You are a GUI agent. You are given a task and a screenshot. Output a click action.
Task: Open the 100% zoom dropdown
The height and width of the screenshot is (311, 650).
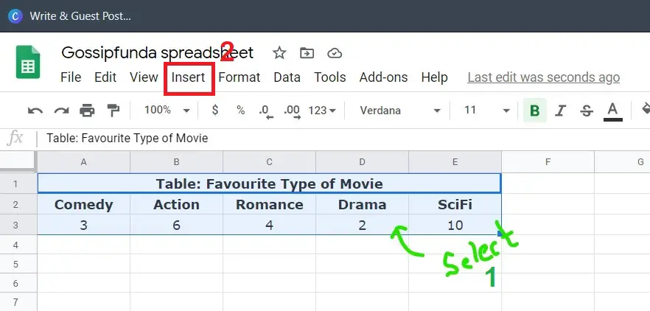[167, 111]
